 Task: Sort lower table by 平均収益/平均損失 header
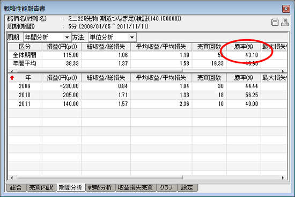(161, 78)
